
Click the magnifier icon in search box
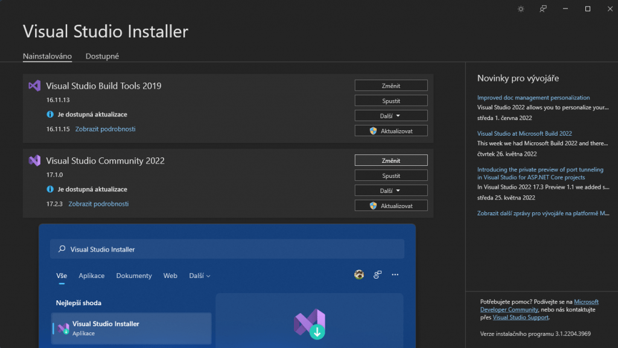(62, 249)
